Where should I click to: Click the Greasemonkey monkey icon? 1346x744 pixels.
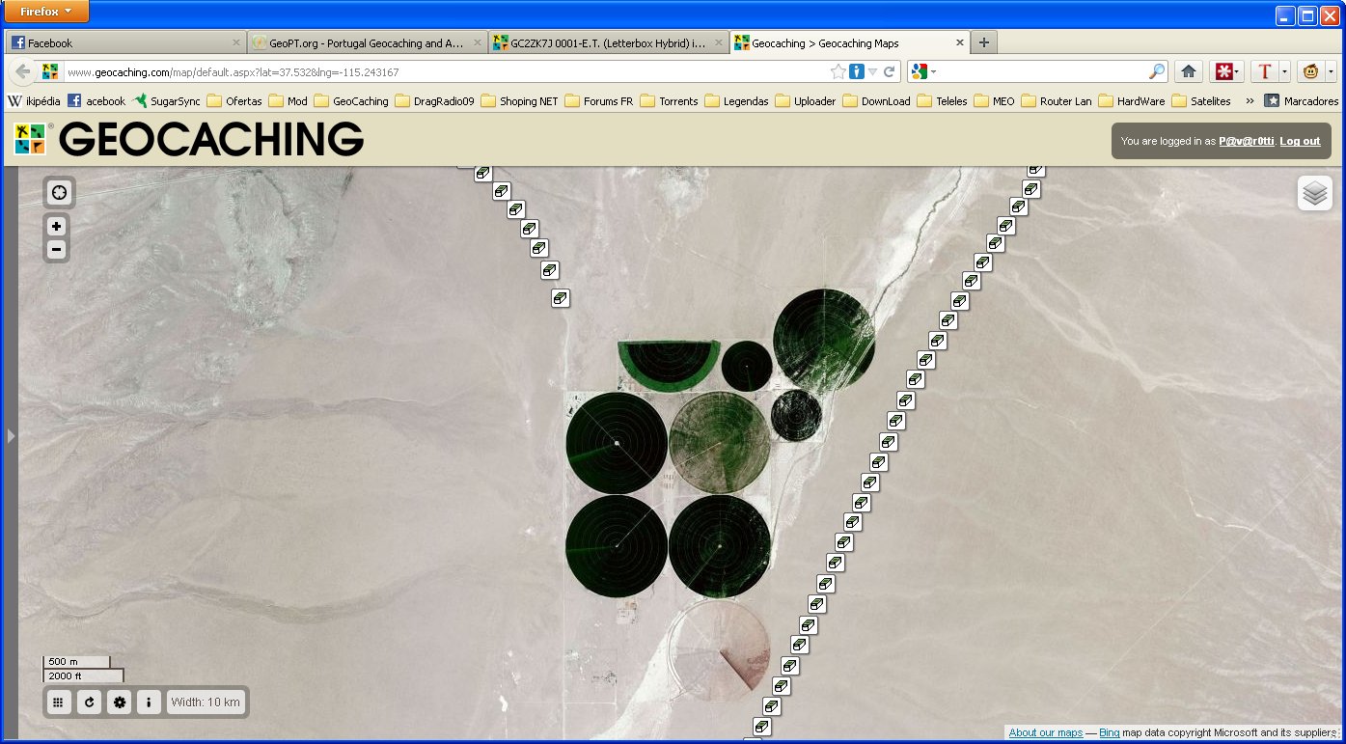coord(1311,71)
